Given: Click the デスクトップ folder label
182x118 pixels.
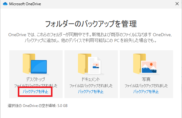Looking at the screenshot, I should pyautogui.click(x=36, y=79).
